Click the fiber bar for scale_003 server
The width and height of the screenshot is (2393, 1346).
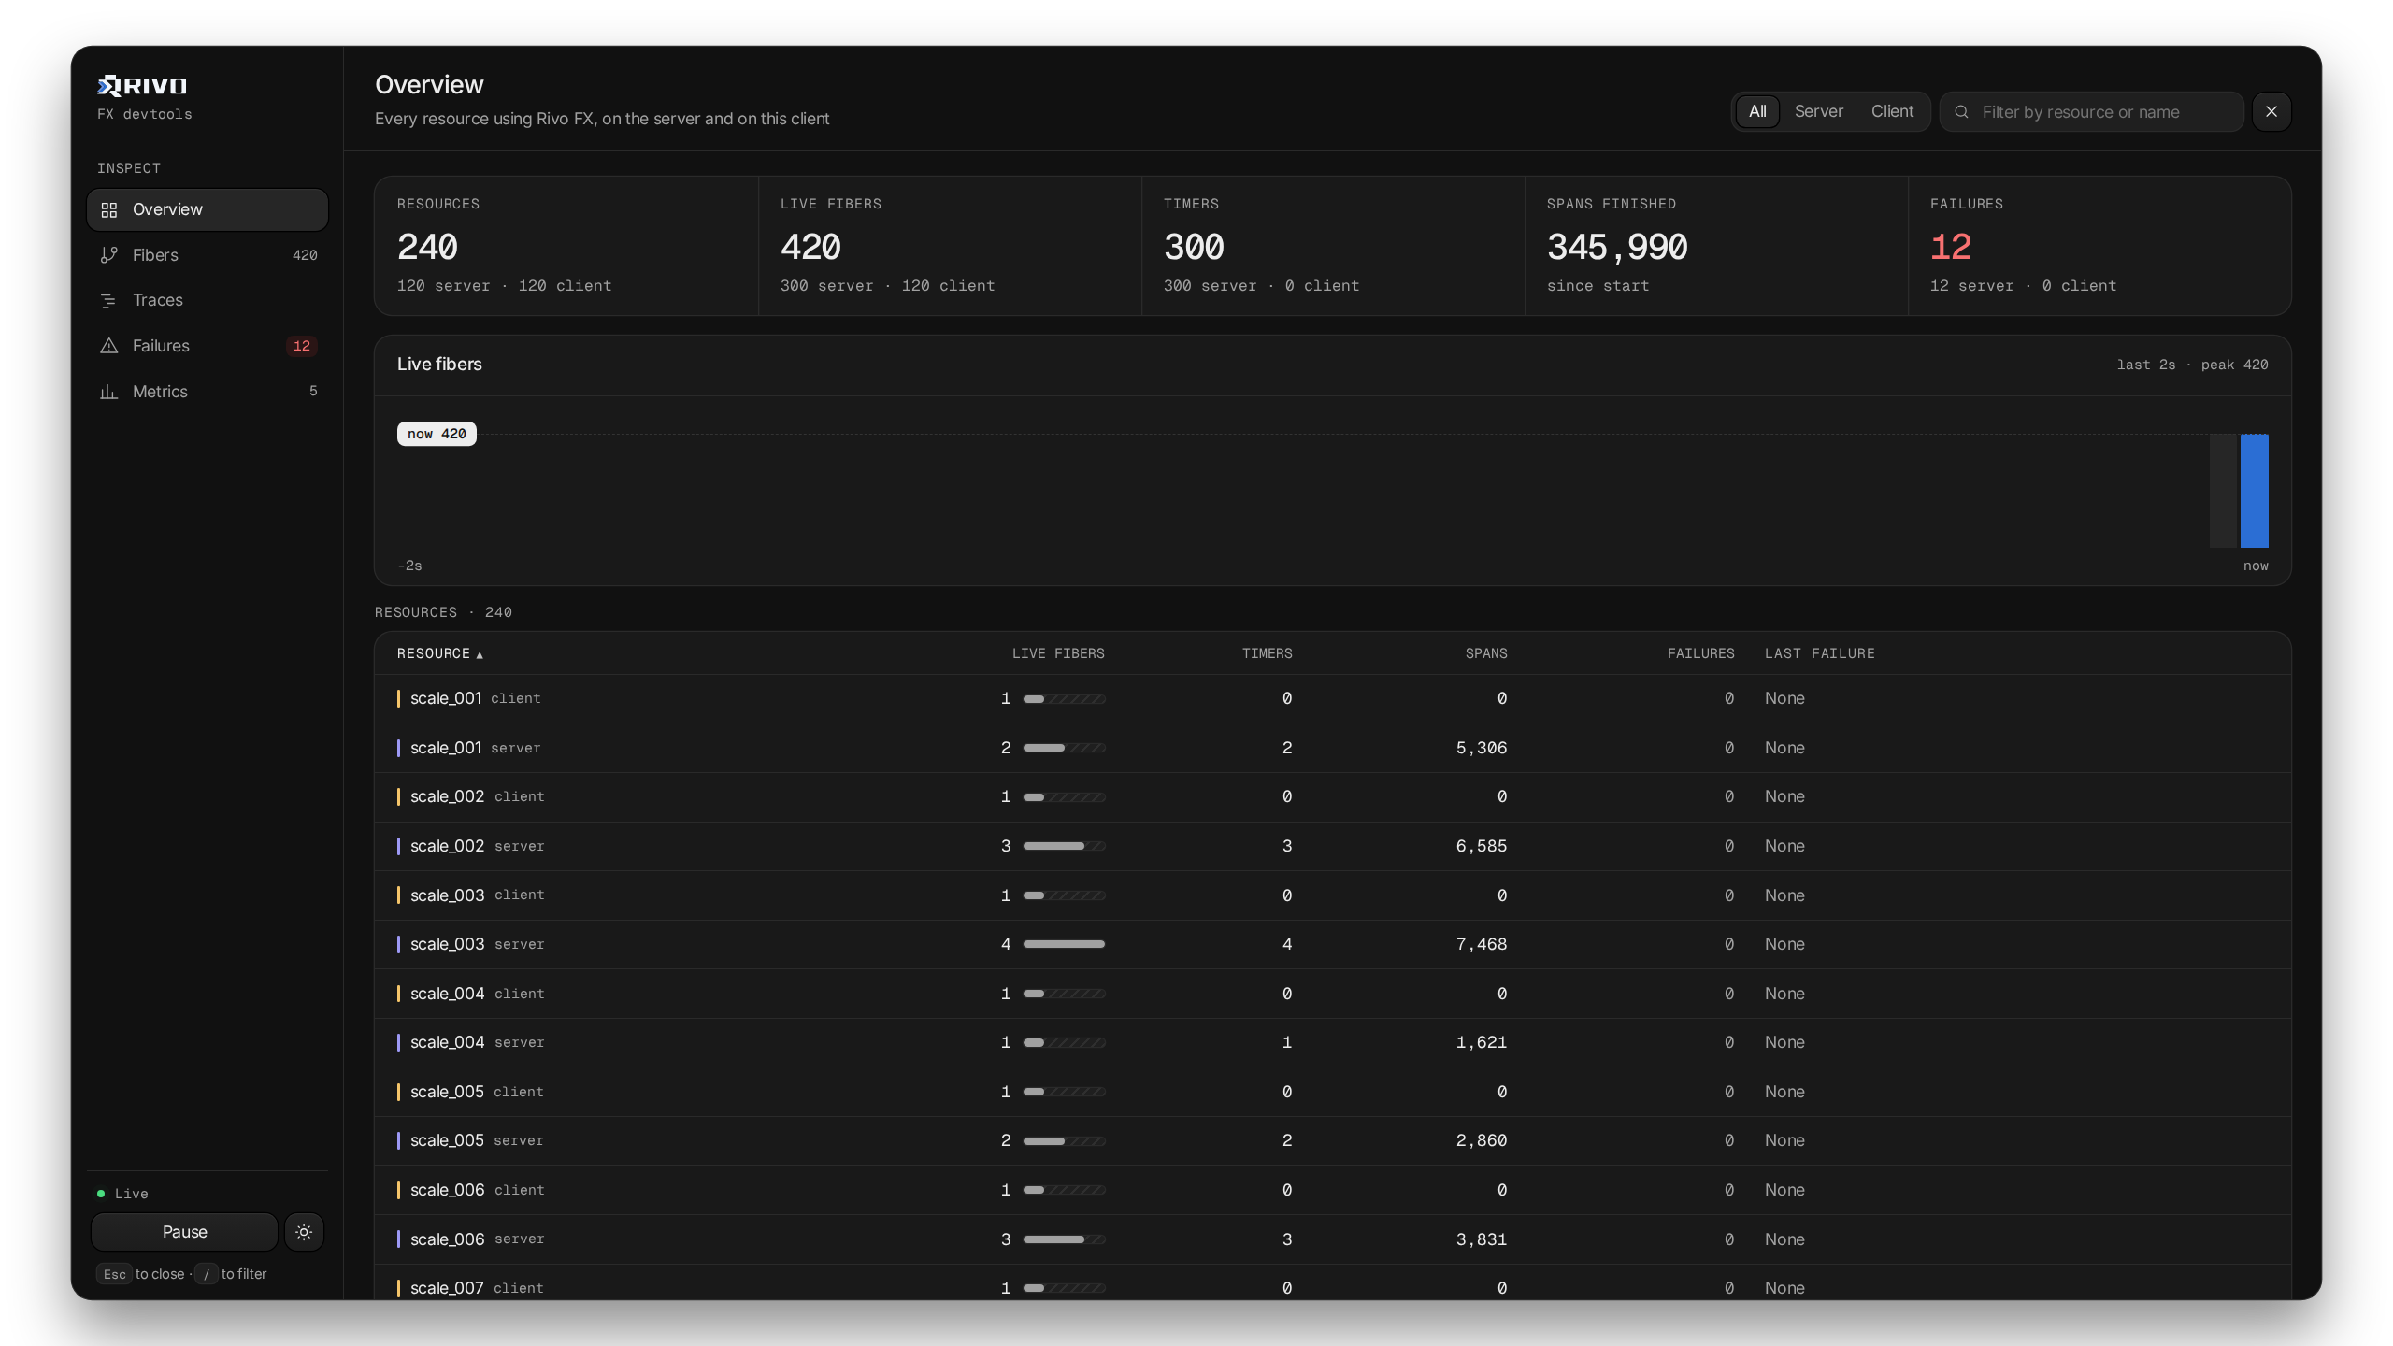1064,944
